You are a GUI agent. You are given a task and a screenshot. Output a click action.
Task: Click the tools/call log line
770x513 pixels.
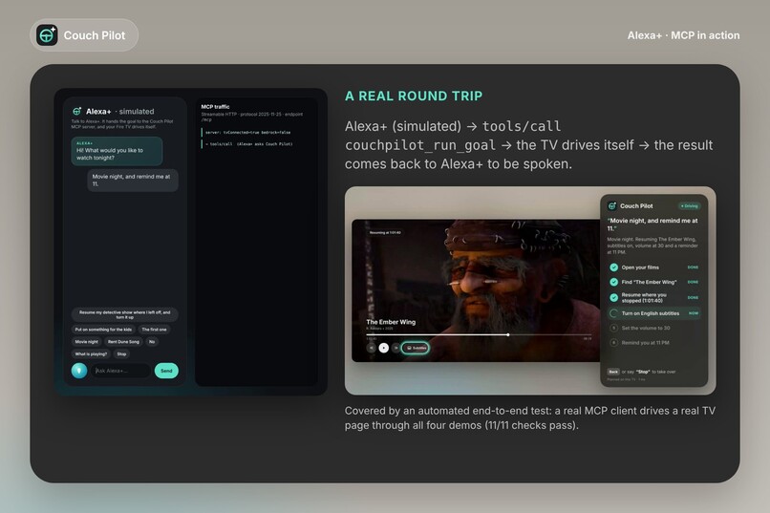pyautogui.click(x=248, y=144)
